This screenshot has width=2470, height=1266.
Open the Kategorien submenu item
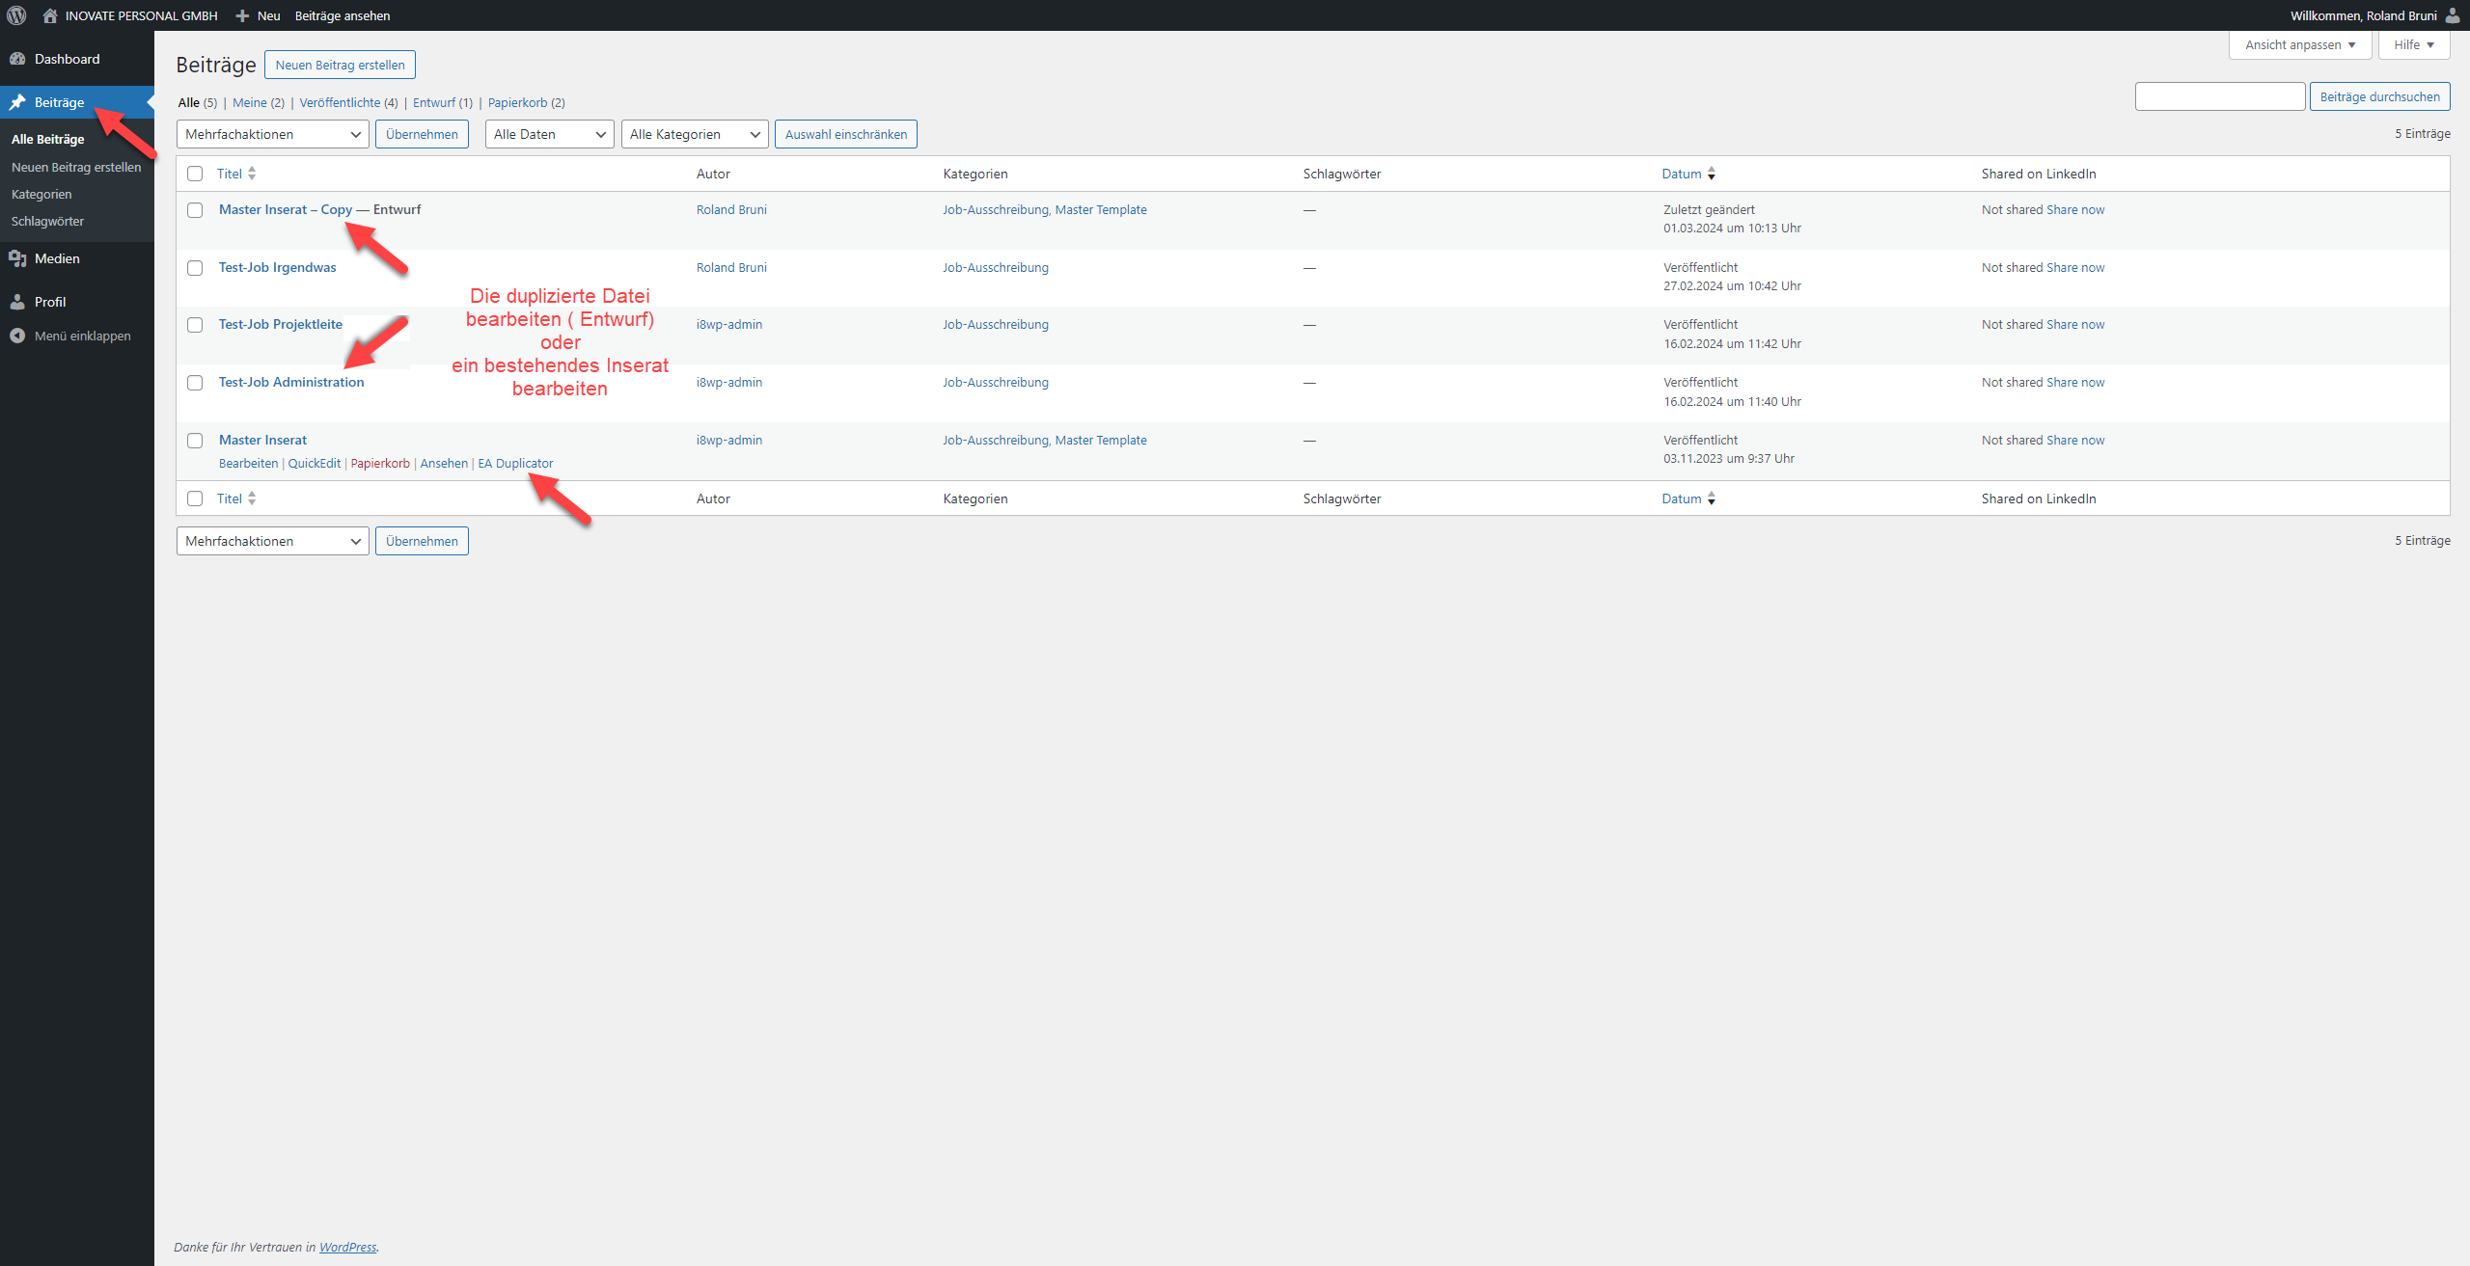tap(41, 194)
